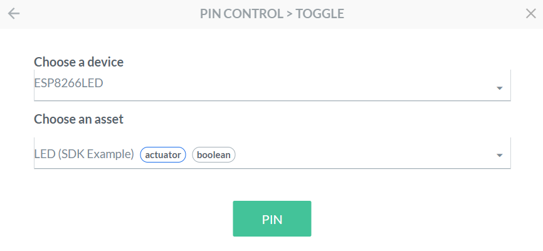543x251 pixels.
Task: Click the "Choose a device" label
Action: point(78,62)
